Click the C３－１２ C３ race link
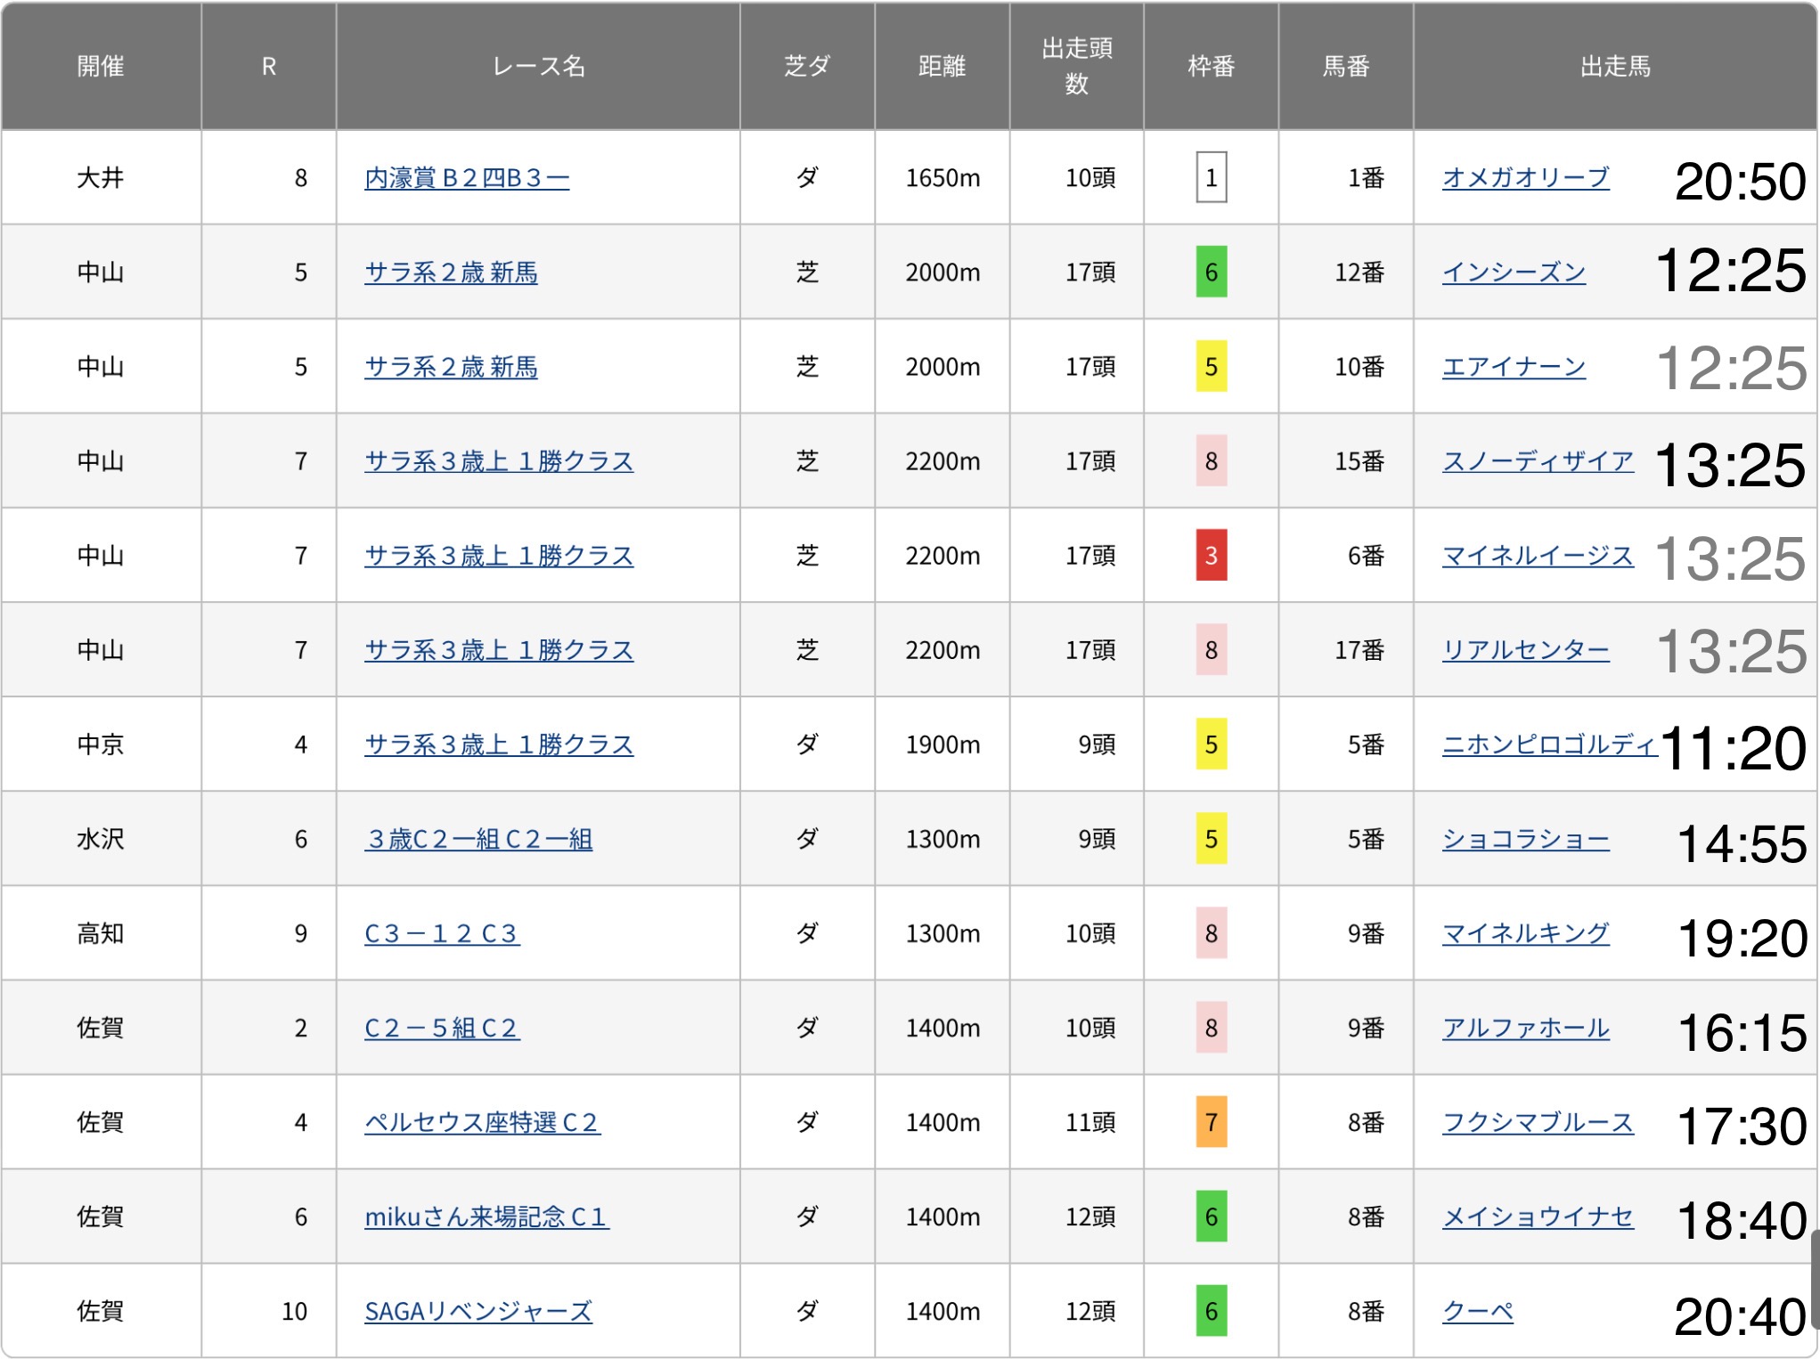 coord(442,933)
